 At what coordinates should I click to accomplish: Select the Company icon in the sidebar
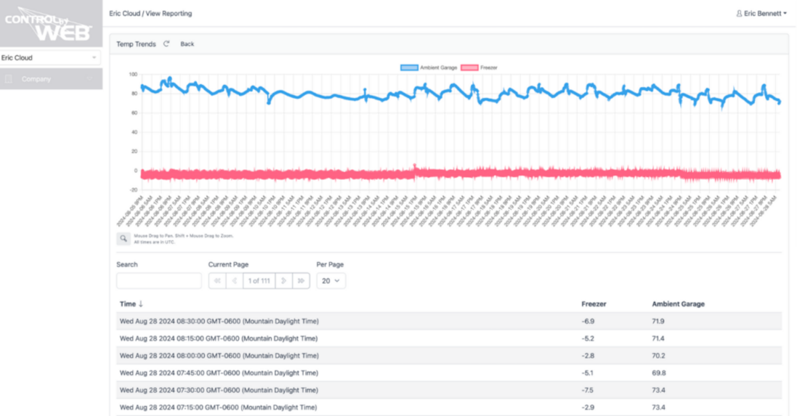(9, 78)
